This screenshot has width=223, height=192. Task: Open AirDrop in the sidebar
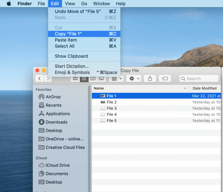(x=53, y=97)
